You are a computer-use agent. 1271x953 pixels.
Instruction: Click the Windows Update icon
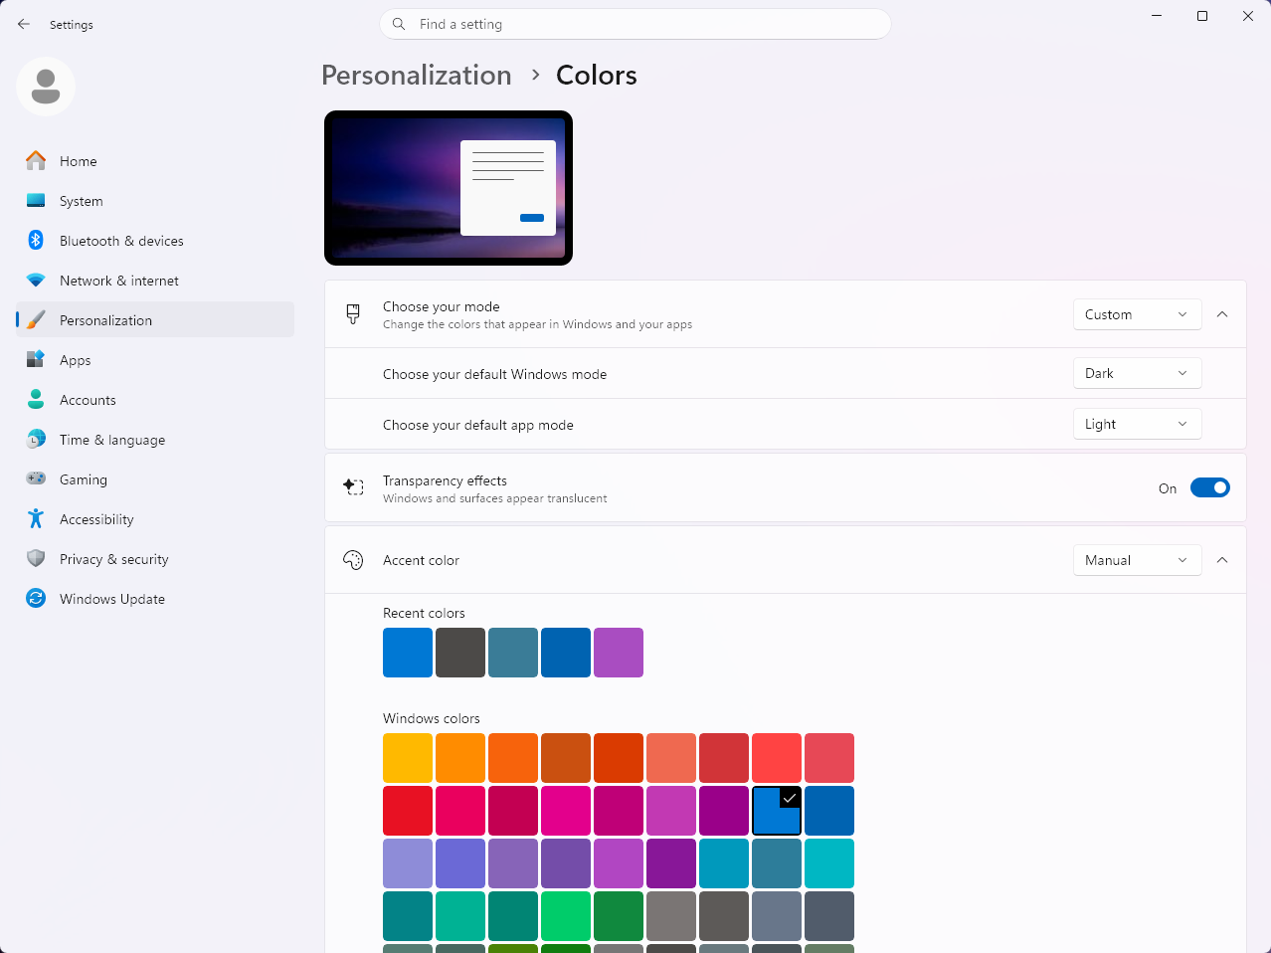click(x=36, y=598)
